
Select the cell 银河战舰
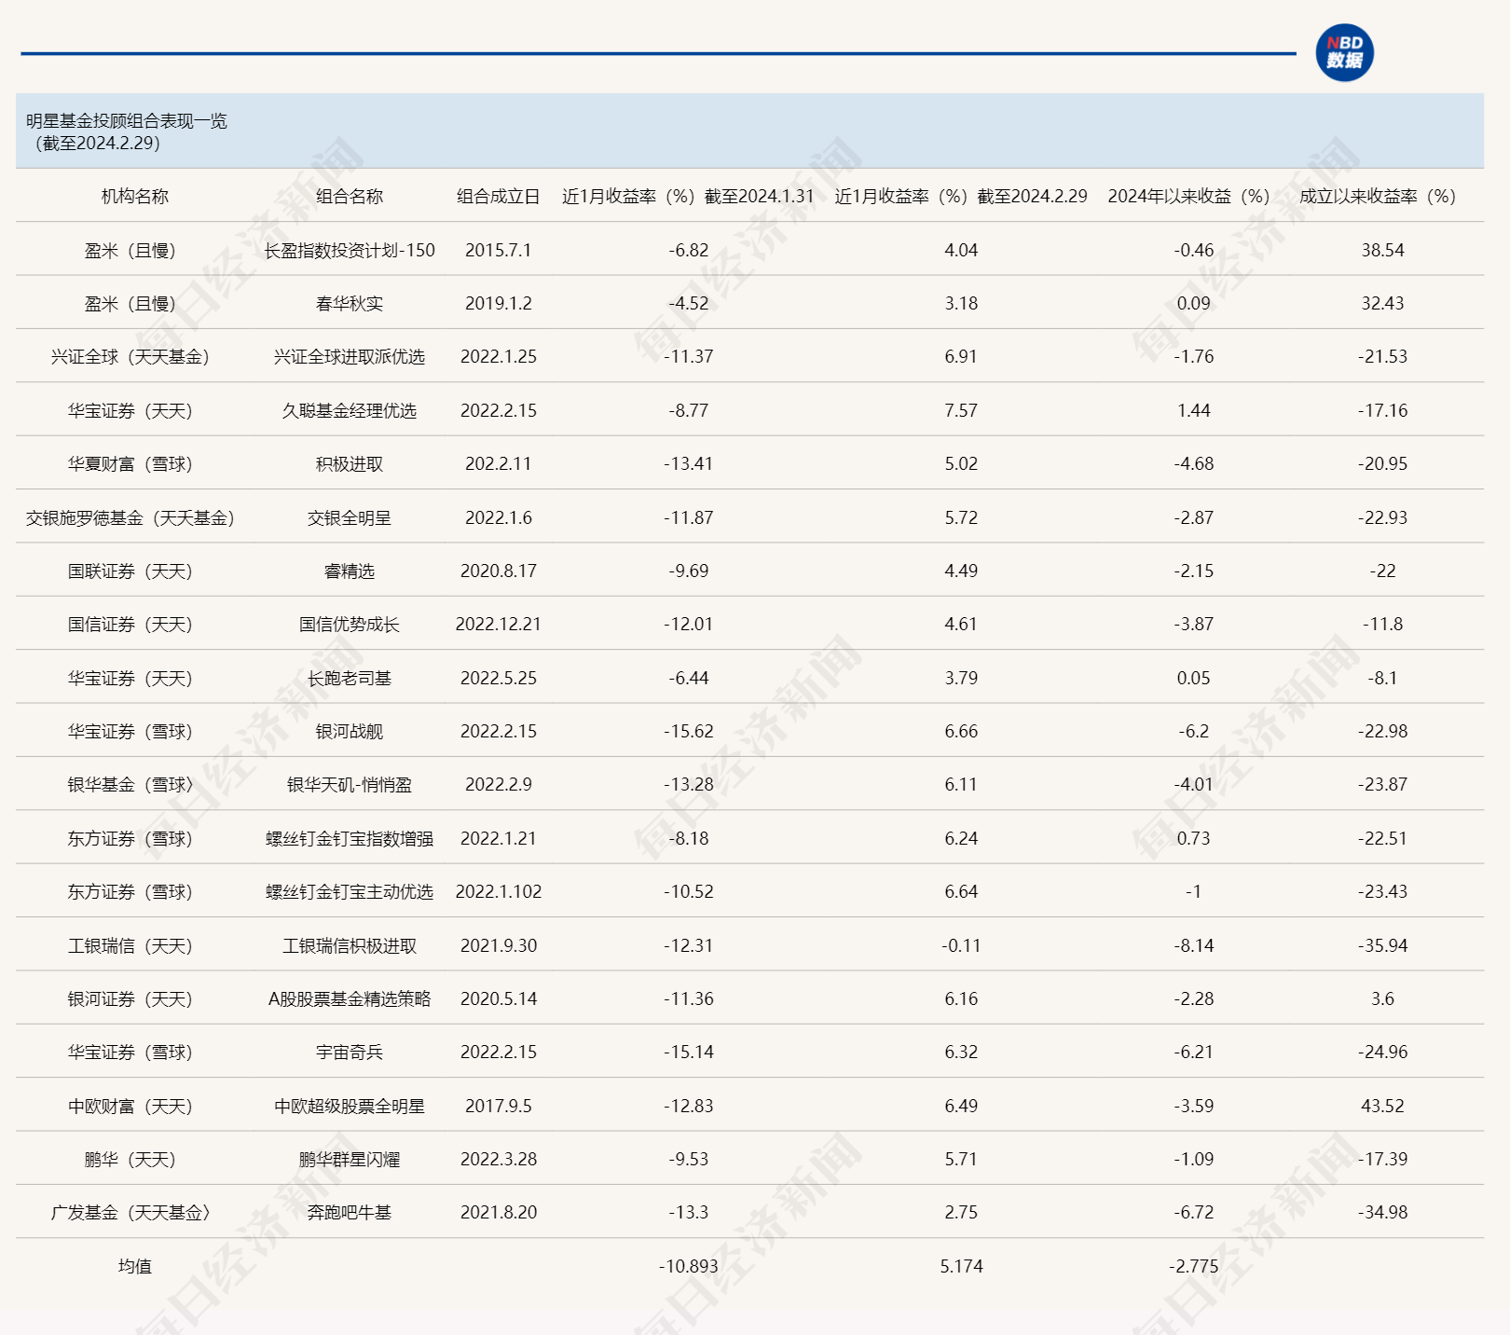point(350,732)
